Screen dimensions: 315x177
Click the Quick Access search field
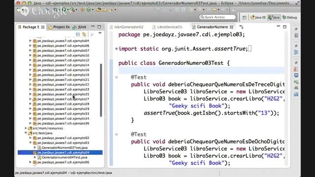[218, 17]
